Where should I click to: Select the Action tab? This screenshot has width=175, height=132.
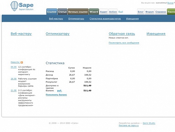point(113,12)
